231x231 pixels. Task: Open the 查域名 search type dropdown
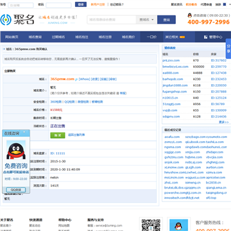click(x=146, y=20)
